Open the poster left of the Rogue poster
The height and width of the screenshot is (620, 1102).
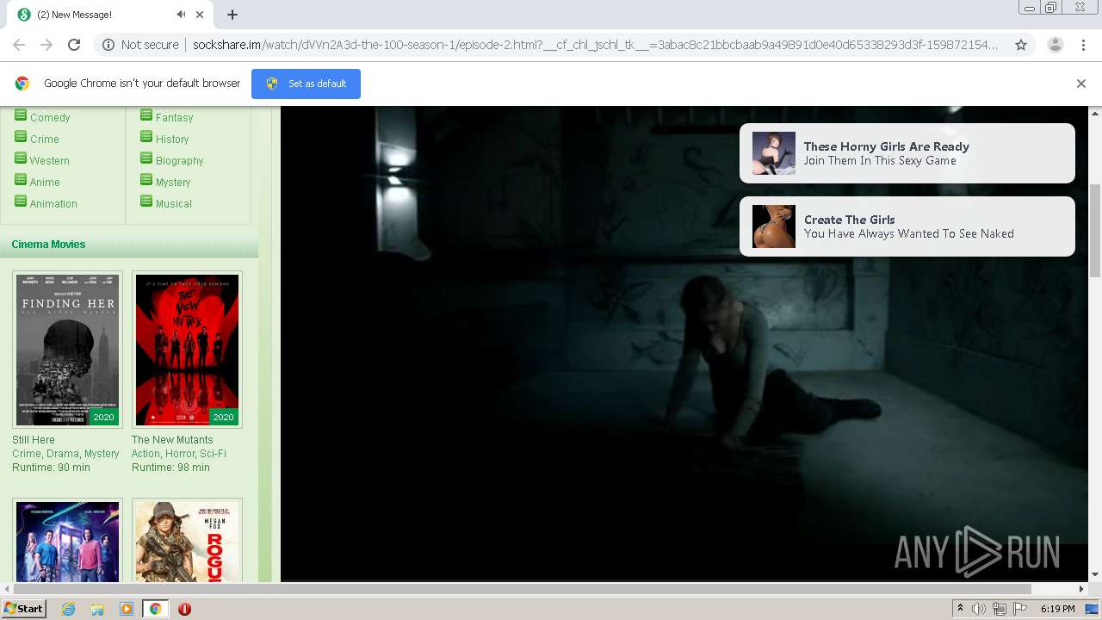click(67, 541)
